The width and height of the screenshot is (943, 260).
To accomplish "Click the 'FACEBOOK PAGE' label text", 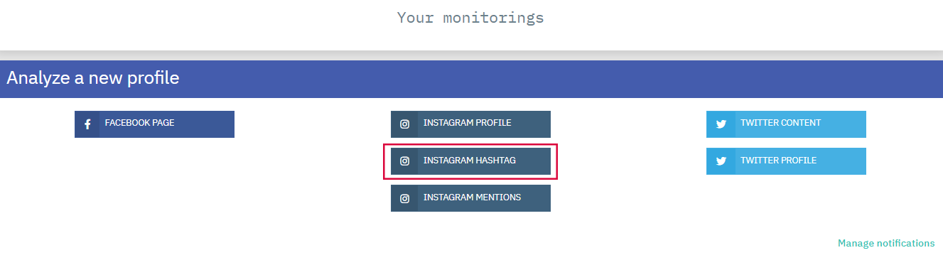I will tap(139, 123).
